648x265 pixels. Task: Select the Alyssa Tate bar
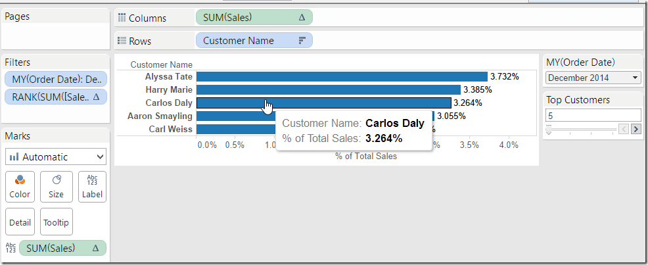[x=341, y=77]
